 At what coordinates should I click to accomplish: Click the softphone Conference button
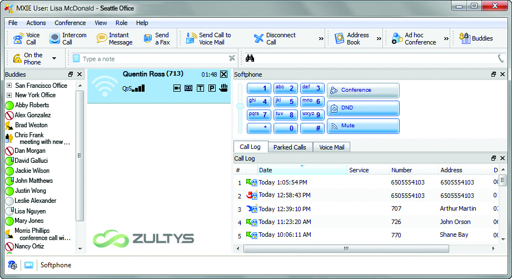point(363,90)
